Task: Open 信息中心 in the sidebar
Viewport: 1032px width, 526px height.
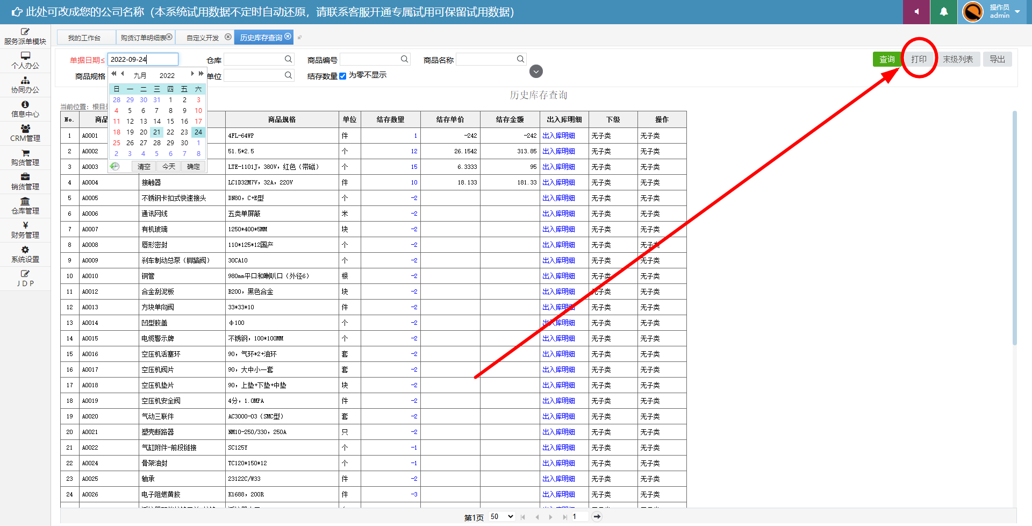Action: point(25,109)
